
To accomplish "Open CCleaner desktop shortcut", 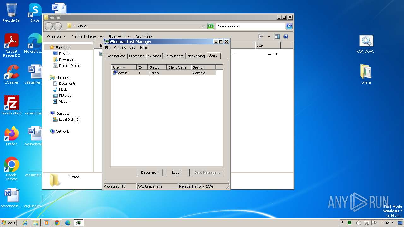I will 11,74.
